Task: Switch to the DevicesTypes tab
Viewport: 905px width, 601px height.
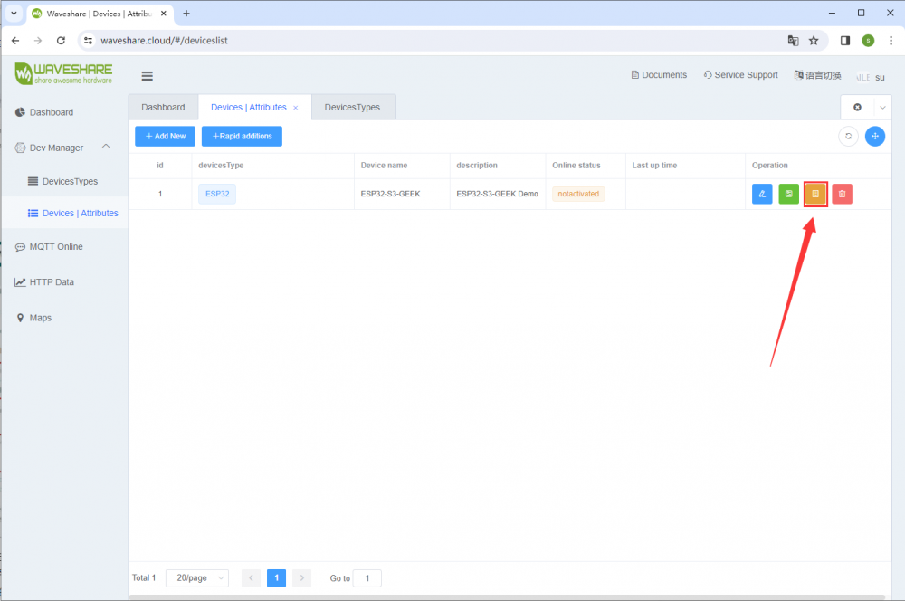Action: (x=352, y=107)
